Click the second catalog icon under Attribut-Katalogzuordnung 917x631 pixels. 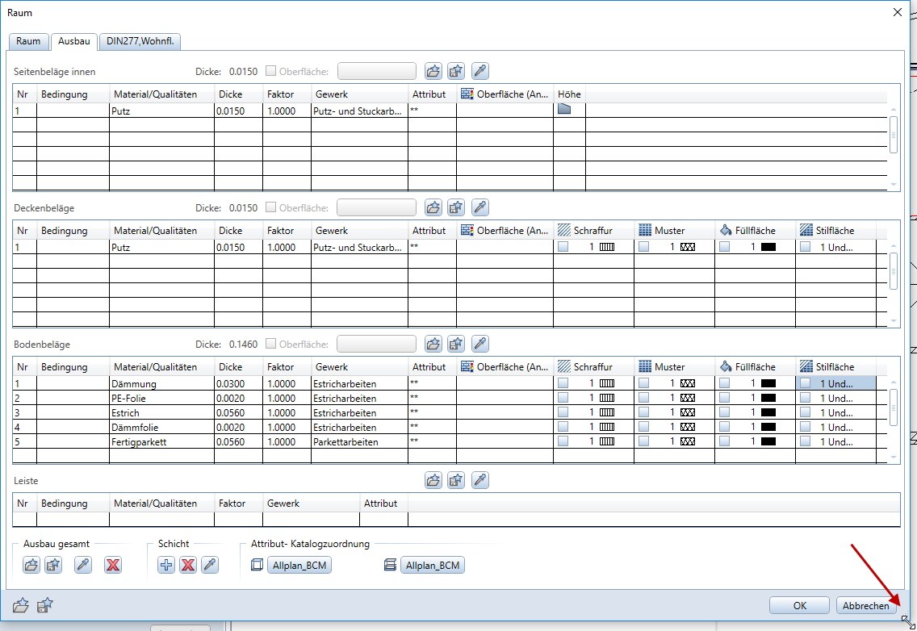(x=390, y=565)
